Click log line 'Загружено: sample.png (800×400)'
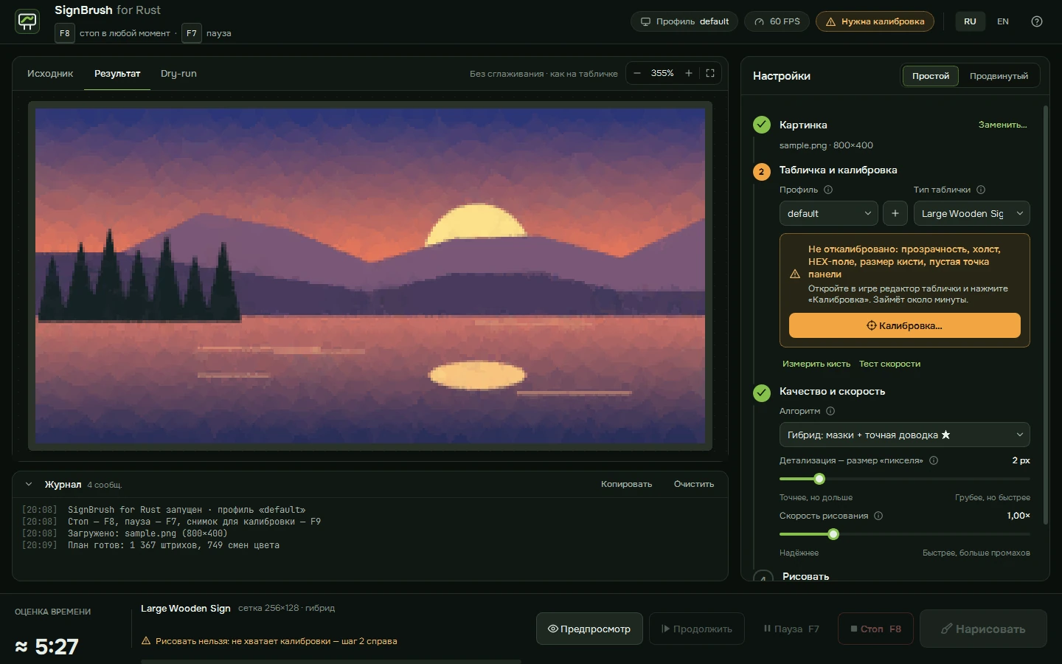The width and height of the screenshot is (1062, 664). tap(147, 533)
